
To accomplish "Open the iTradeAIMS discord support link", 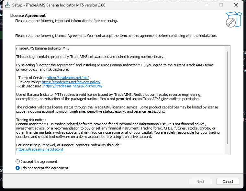I will (x=39, y=149).
